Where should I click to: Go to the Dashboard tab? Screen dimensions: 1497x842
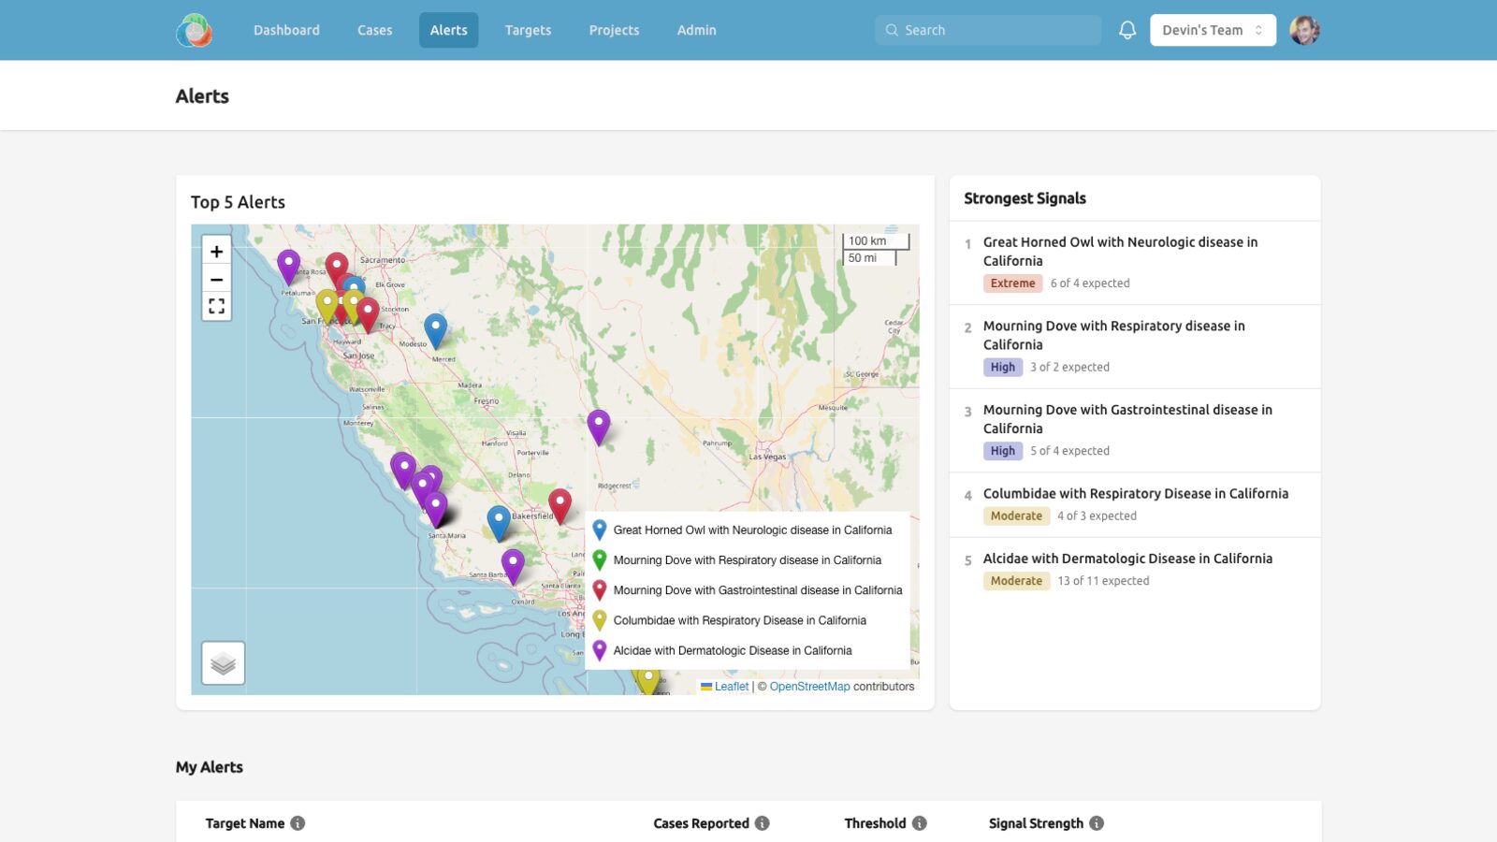click(286, 30)
